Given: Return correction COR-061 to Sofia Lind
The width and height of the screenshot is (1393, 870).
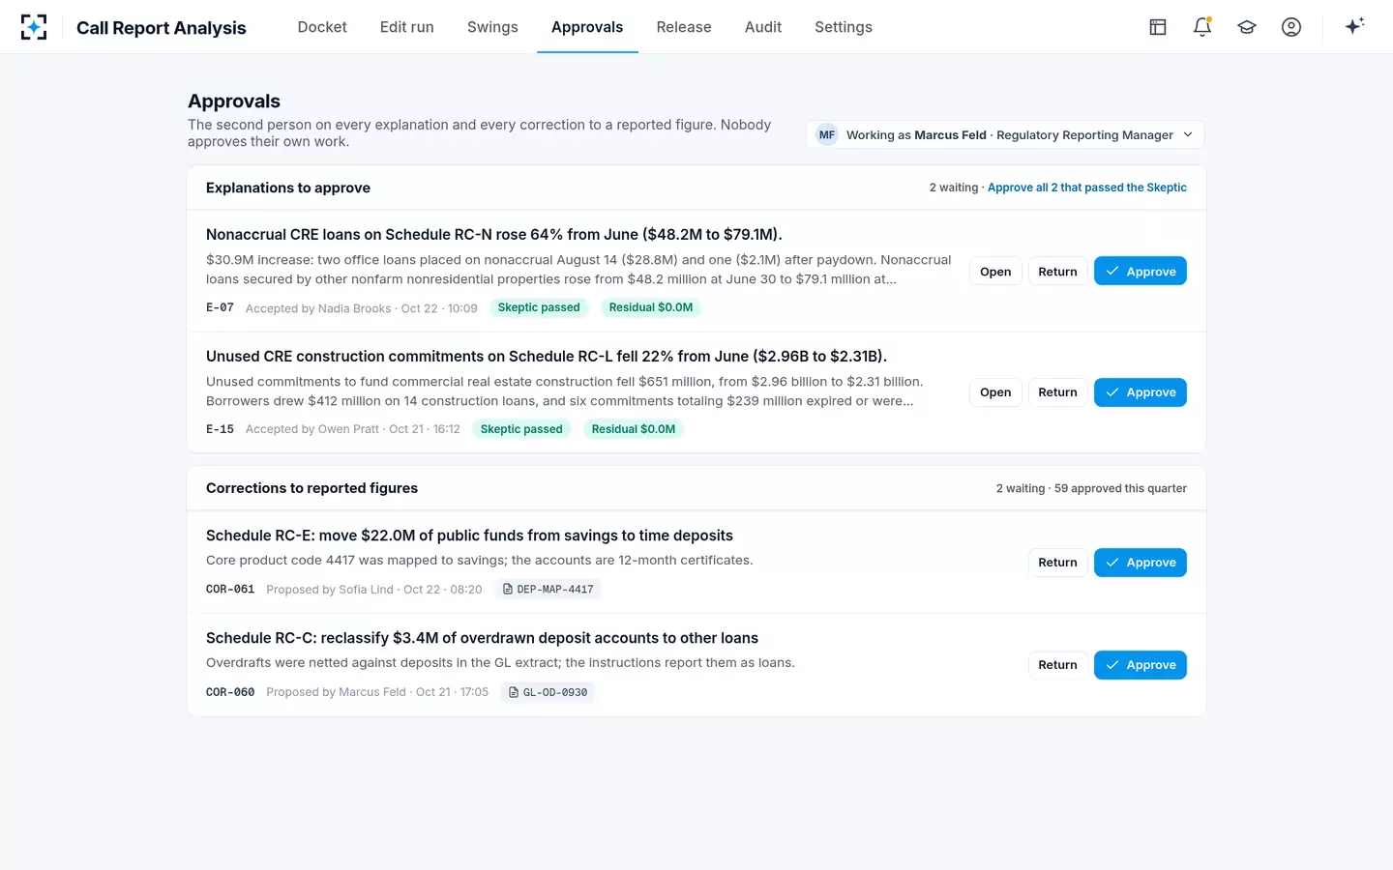Looking at the screenshot, I should pos(1057,563).
